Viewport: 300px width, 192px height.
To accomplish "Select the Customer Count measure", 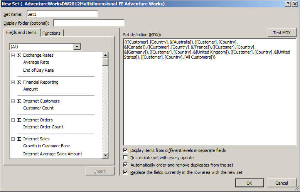I will [x=39, y=108].
